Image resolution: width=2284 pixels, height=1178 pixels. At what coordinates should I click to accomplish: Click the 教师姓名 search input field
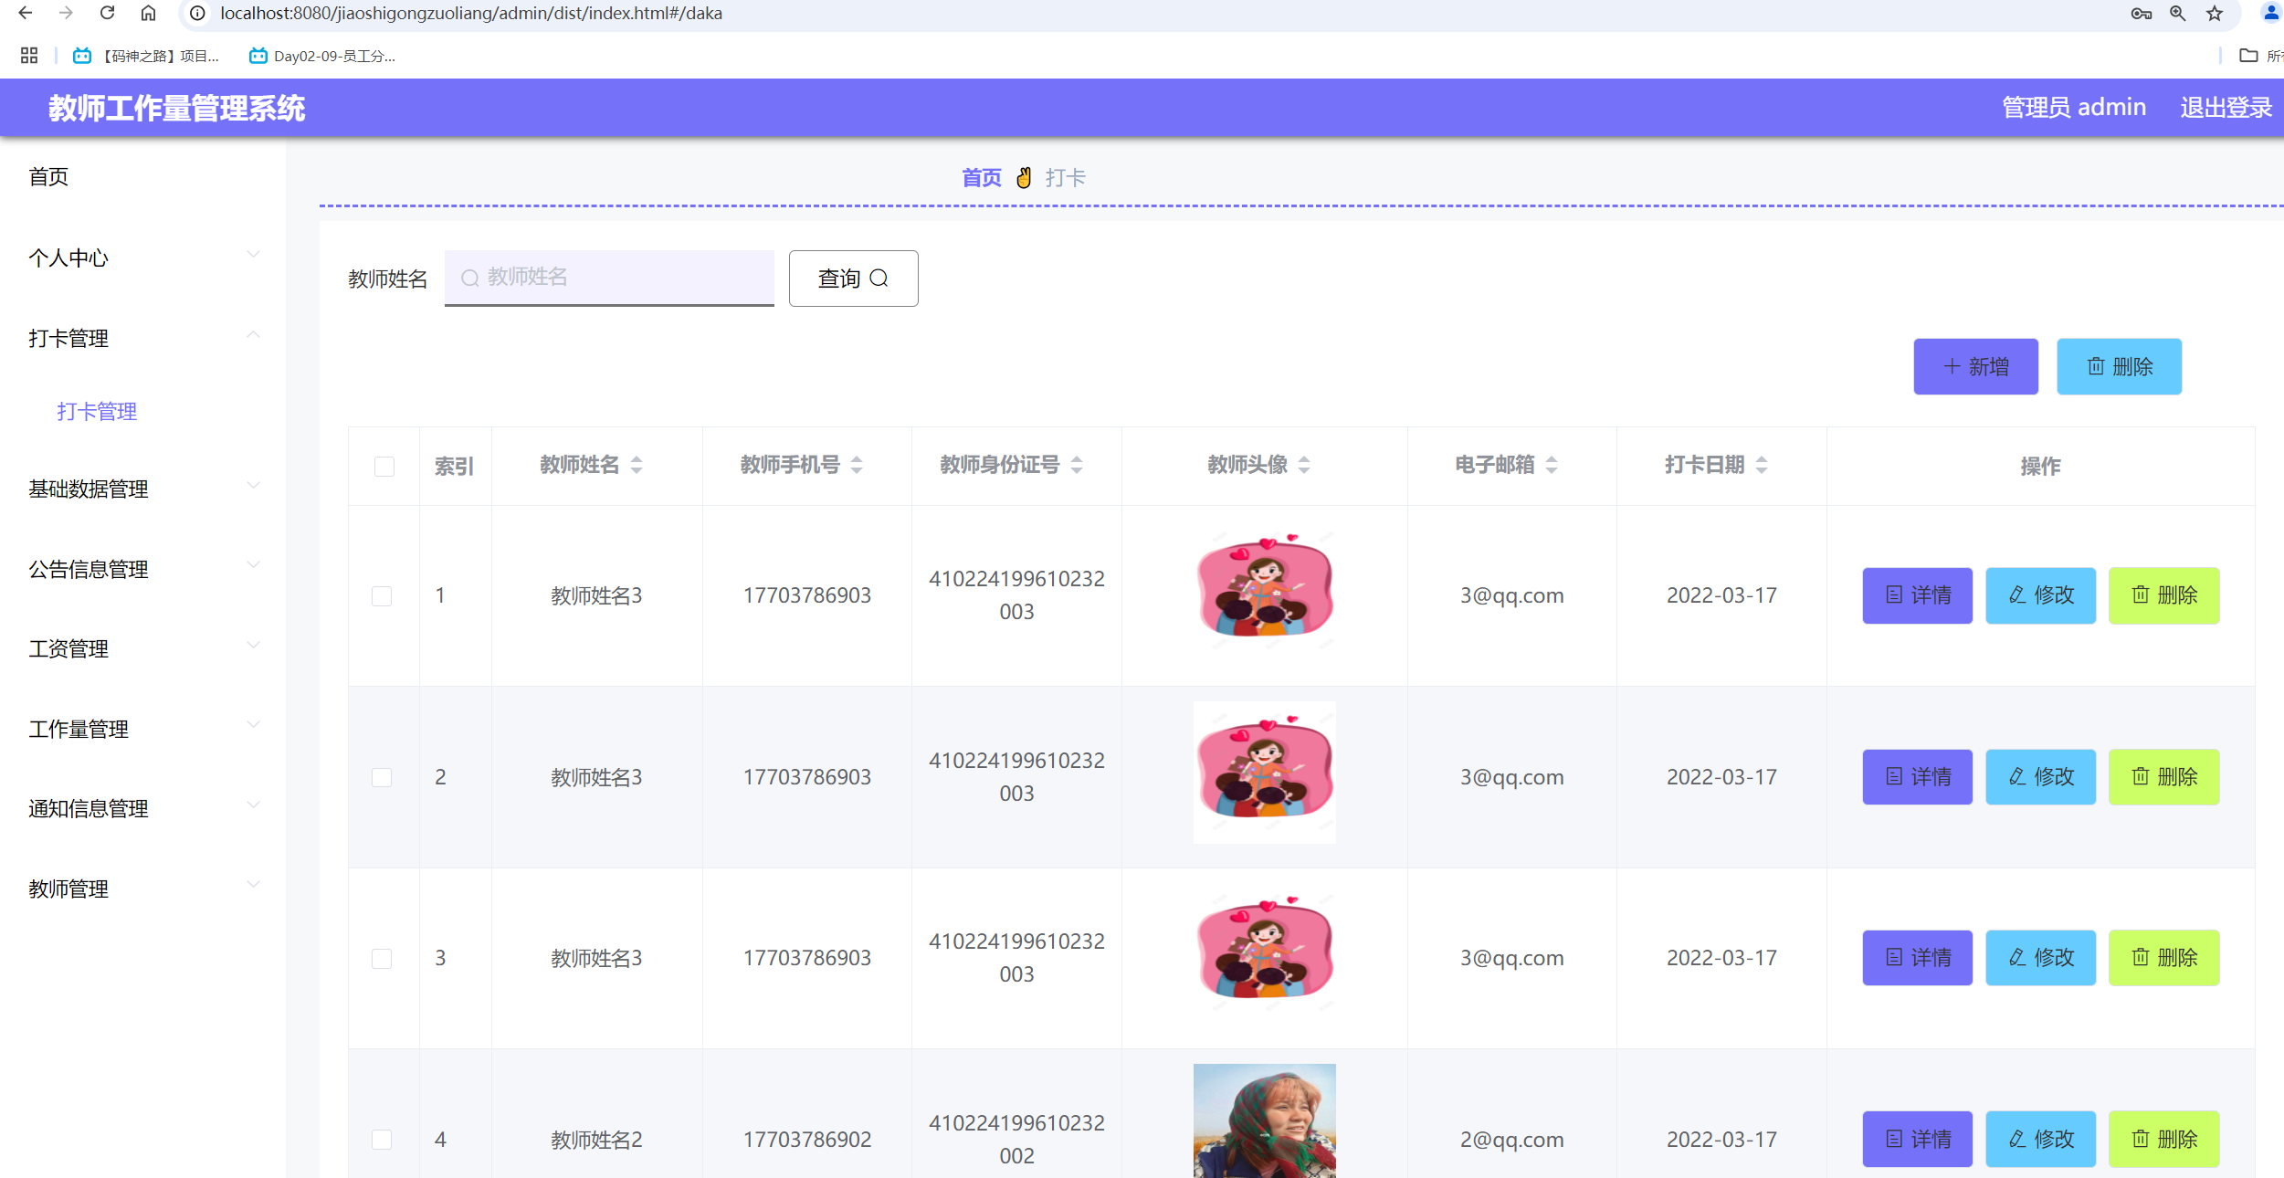pos(609,279)
